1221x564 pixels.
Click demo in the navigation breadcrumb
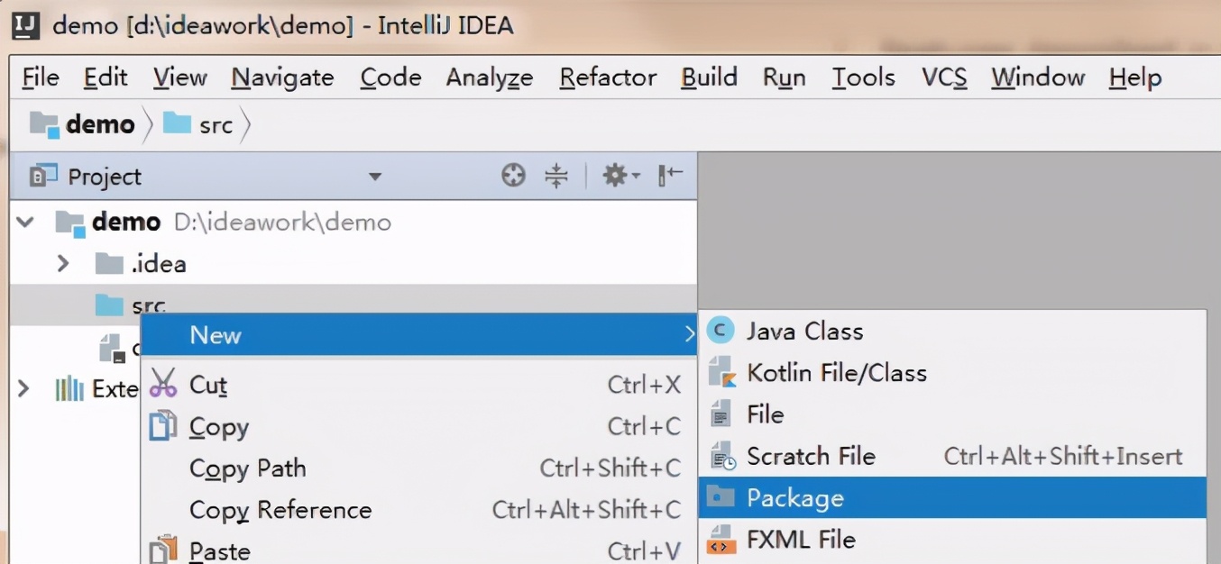click(x=100, y=124)
